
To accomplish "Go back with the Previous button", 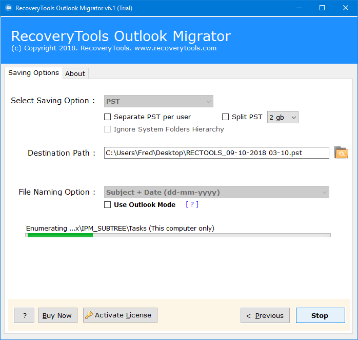I will point(265,315).
